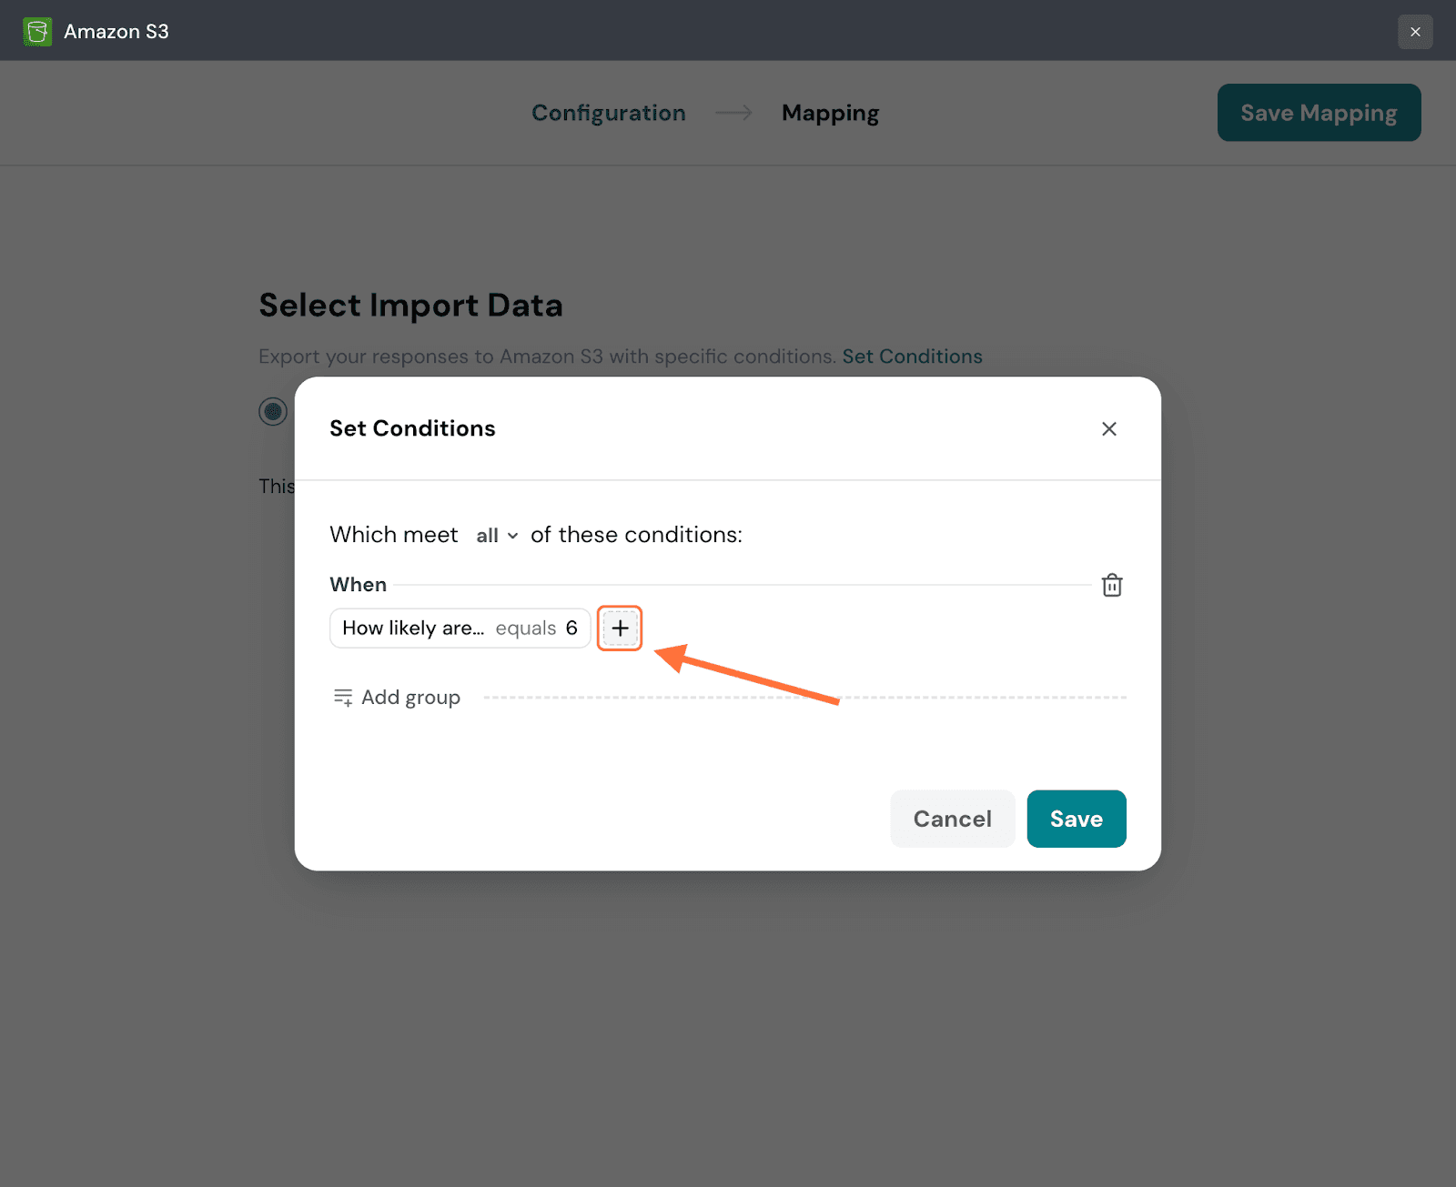Save the conditions in the dialog
This screenshot has width=1456, height=1187.
[1076, 819]
